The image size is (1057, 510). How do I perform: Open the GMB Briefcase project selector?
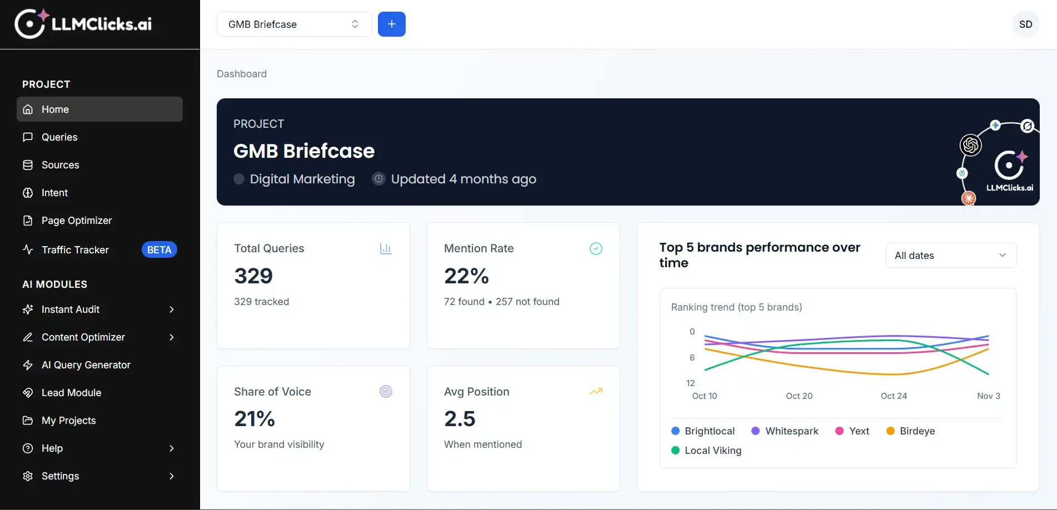(293, 24)
